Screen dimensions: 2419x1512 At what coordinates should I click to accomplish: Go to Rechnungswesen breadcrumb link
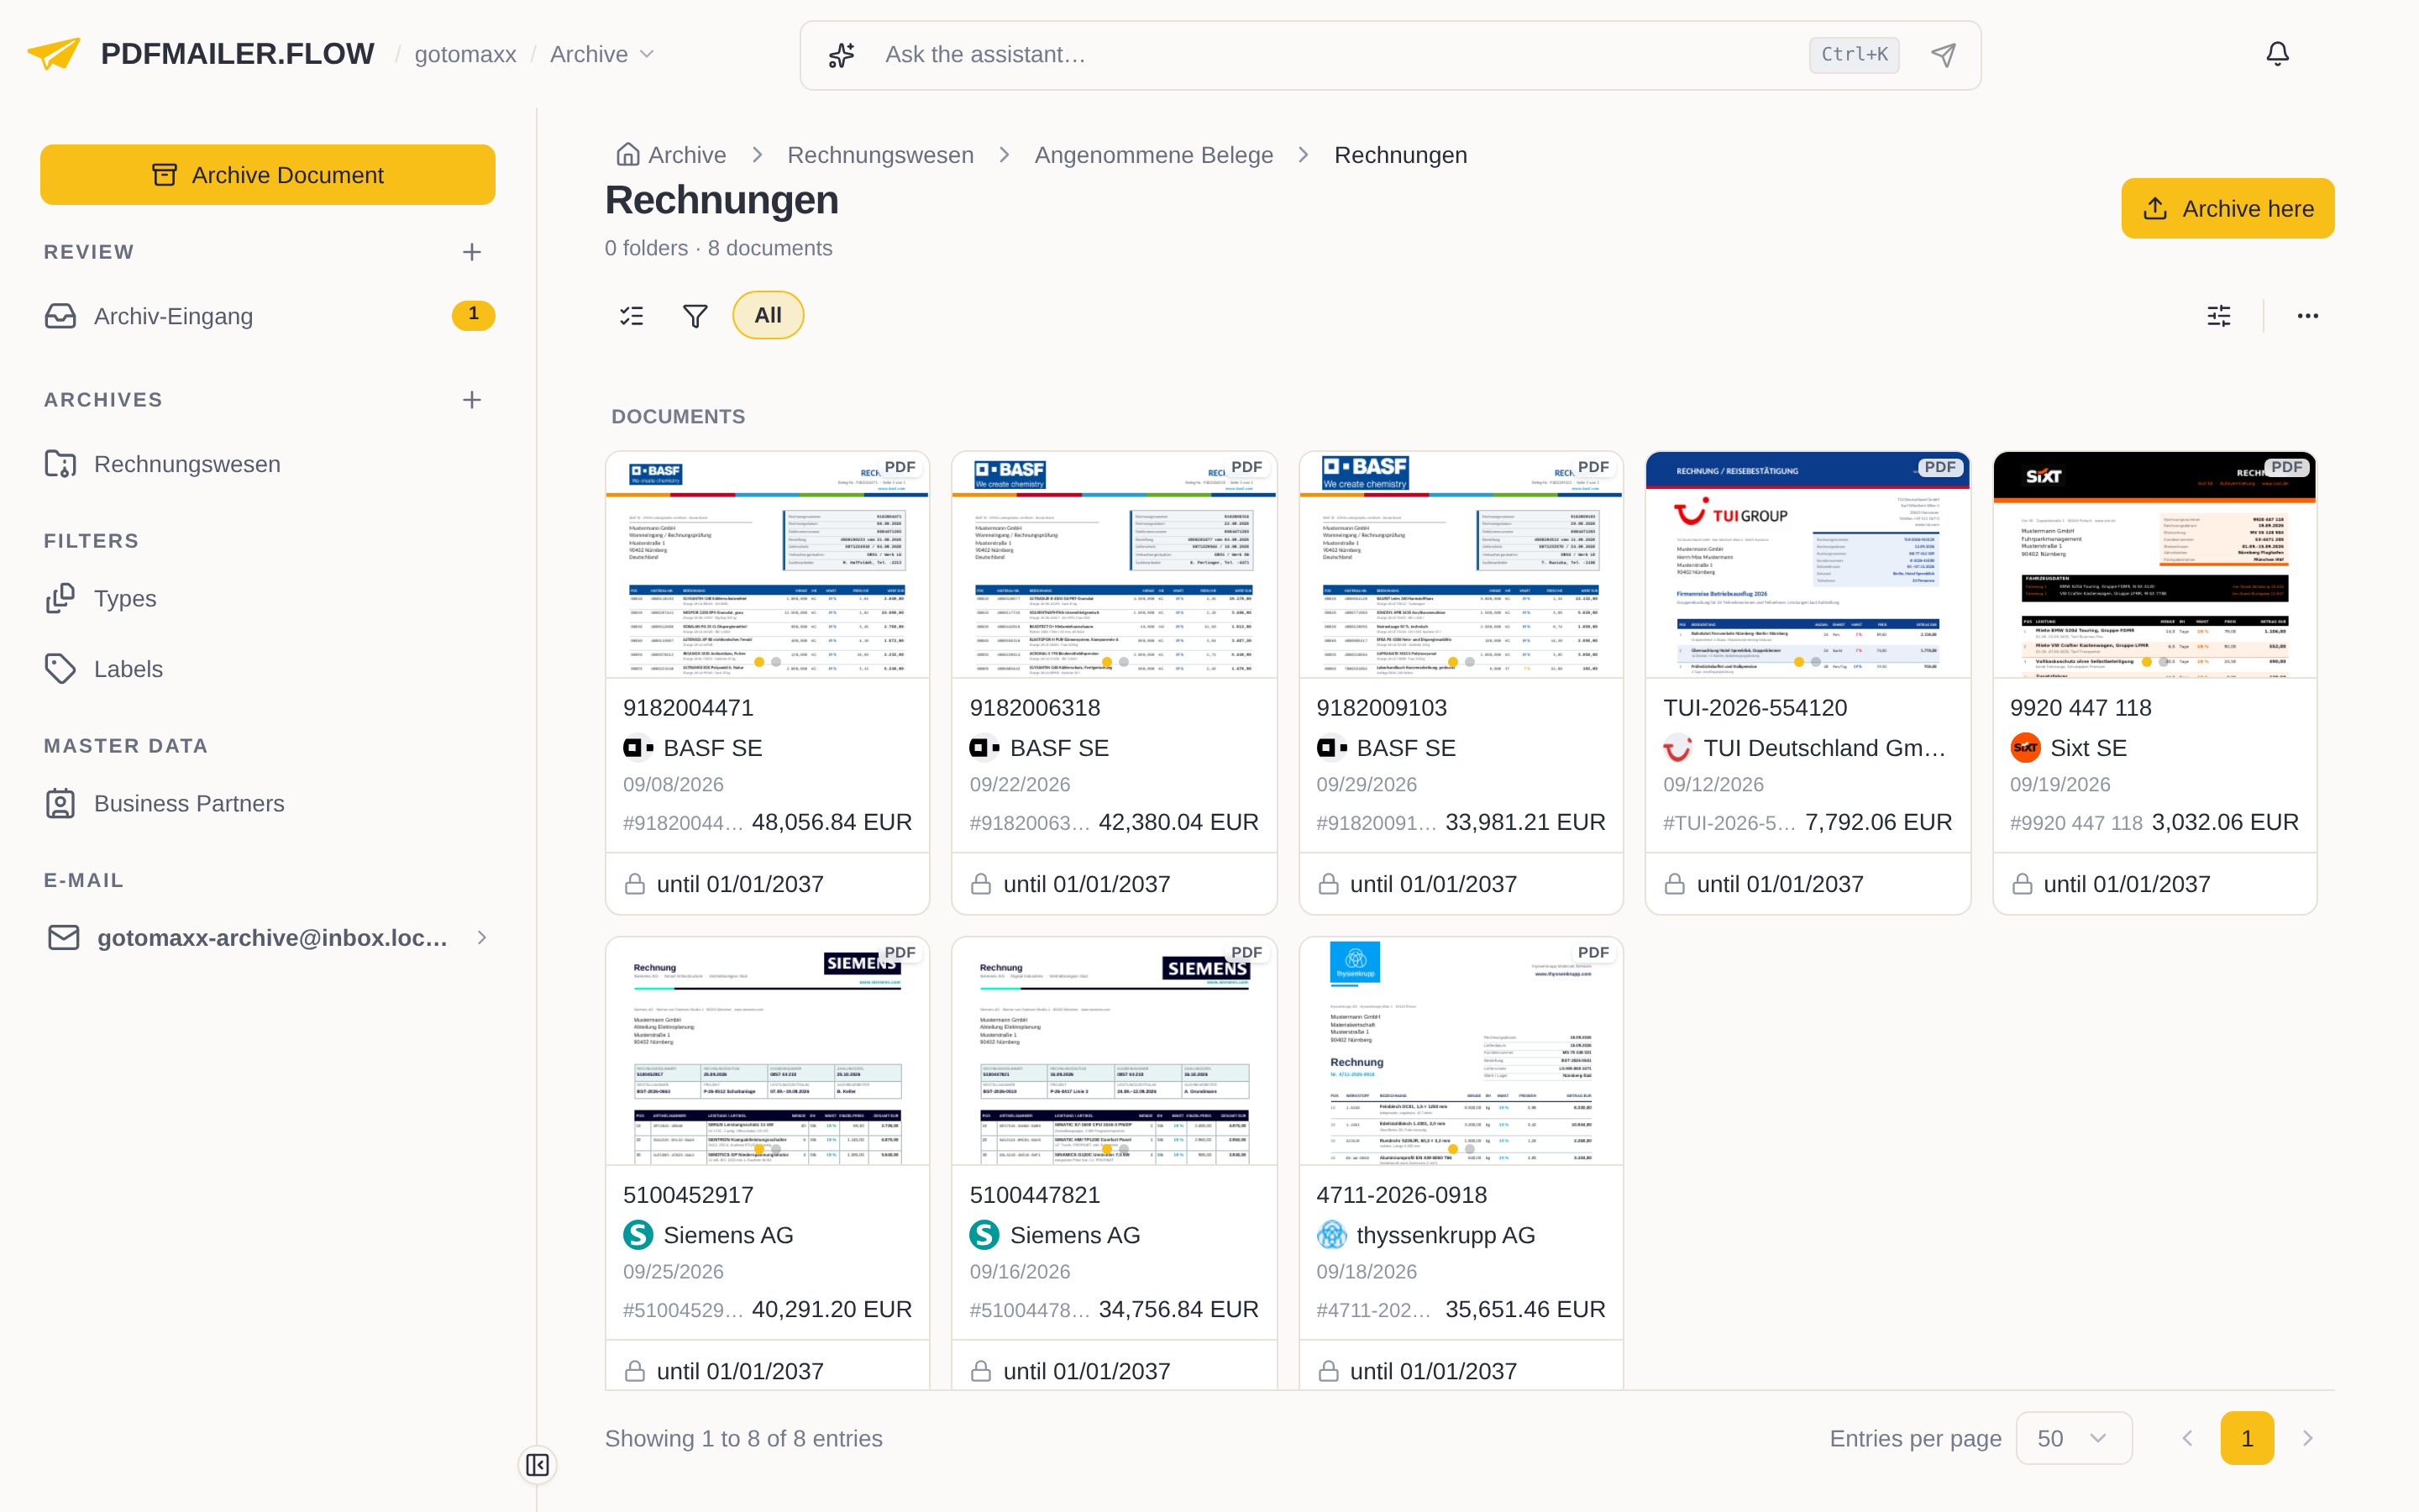(x=879, y=155)
